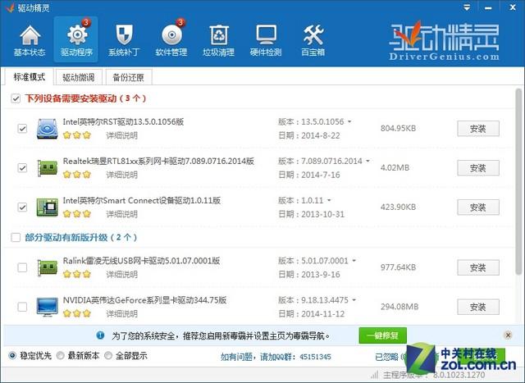Switch to the 备份还原 tab
Viewport: 525px width, 383px height.
click(x=128, y=77)
